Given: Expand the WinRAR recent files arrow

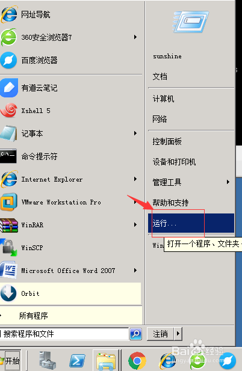Looking at the screenshot, I should pyautogui.click(x=135, y=224).
